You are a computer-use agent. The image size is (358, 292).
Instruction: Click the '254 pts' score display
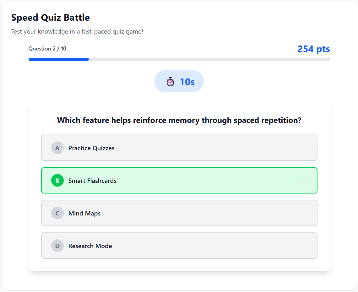313,49
